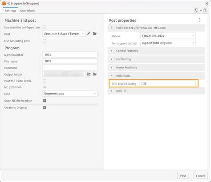This screenshot has height=182, width=211.
Task: Click the edit post pencil icon
Action: tap(89, 34)
